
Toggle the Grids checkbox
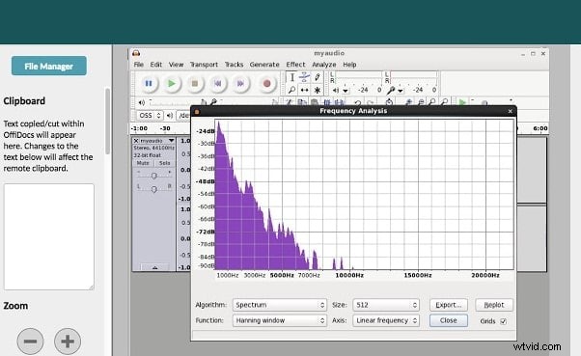[x=503, y=321]
